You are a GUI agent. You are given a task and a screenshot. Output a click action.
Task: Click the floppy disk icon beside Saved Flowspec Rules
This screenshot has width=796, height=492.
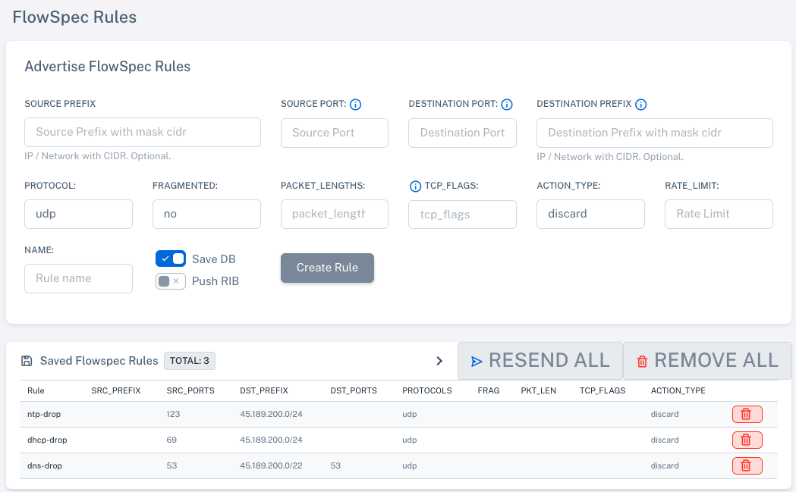[x=27, y=360]
